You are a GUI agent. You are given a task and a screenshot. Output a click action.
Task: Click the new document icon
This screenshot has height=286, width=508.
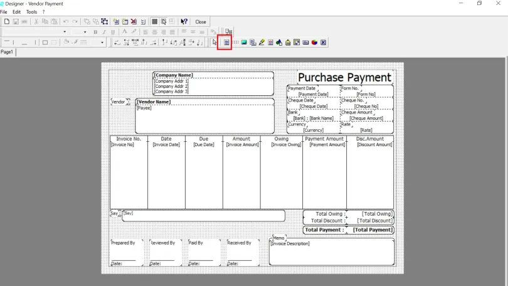pos(6,21)
